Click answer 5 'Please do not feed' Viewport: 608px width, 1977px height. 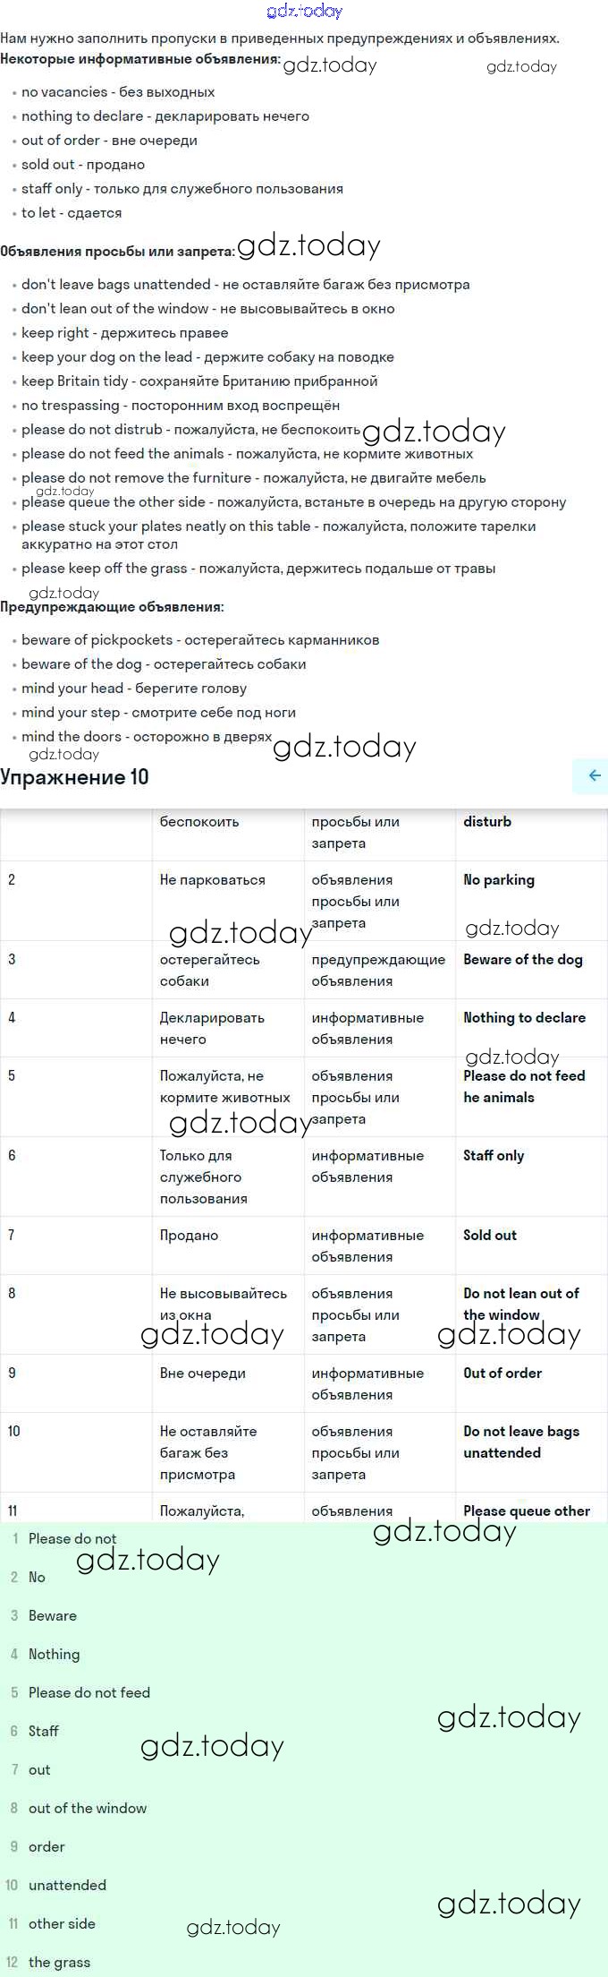pyautogui.click(x=89, y=1692)
